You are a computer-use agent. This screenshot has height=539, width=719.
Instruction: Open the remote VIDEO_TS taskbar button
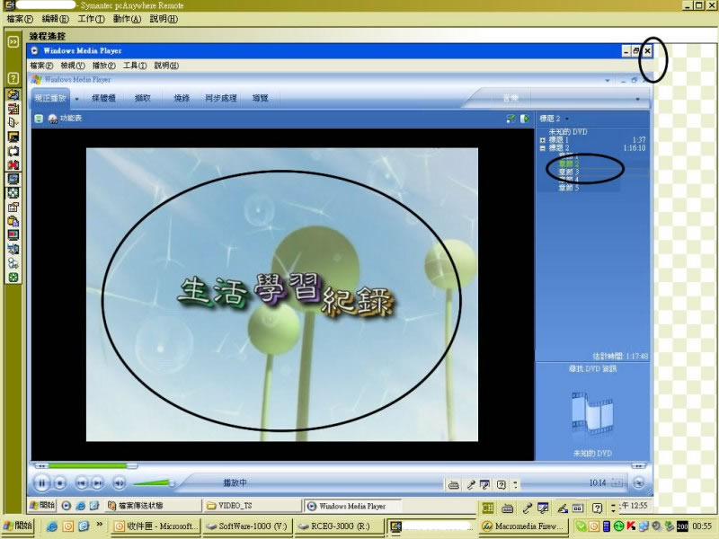[253, 506]
